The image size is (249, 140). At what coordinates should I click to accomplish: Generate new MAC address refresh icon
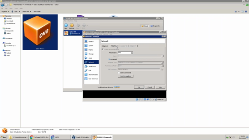tap(162, 69)
